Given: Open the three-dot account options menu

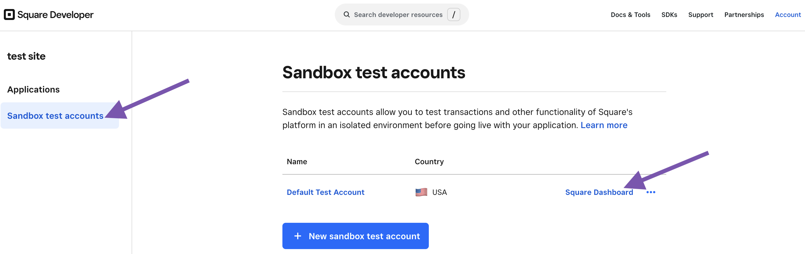Looking at the screenshot, I should 651,192.
